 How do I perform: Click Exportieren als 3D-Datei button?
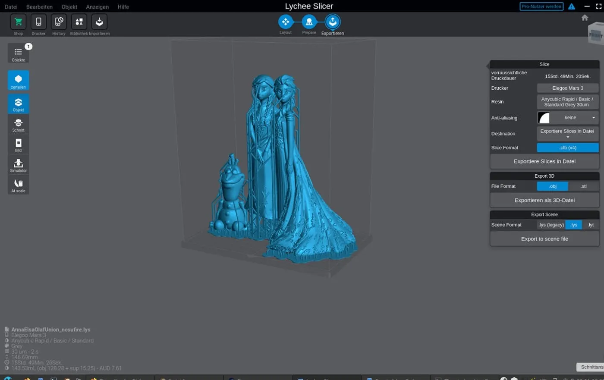tap(544, 200)
